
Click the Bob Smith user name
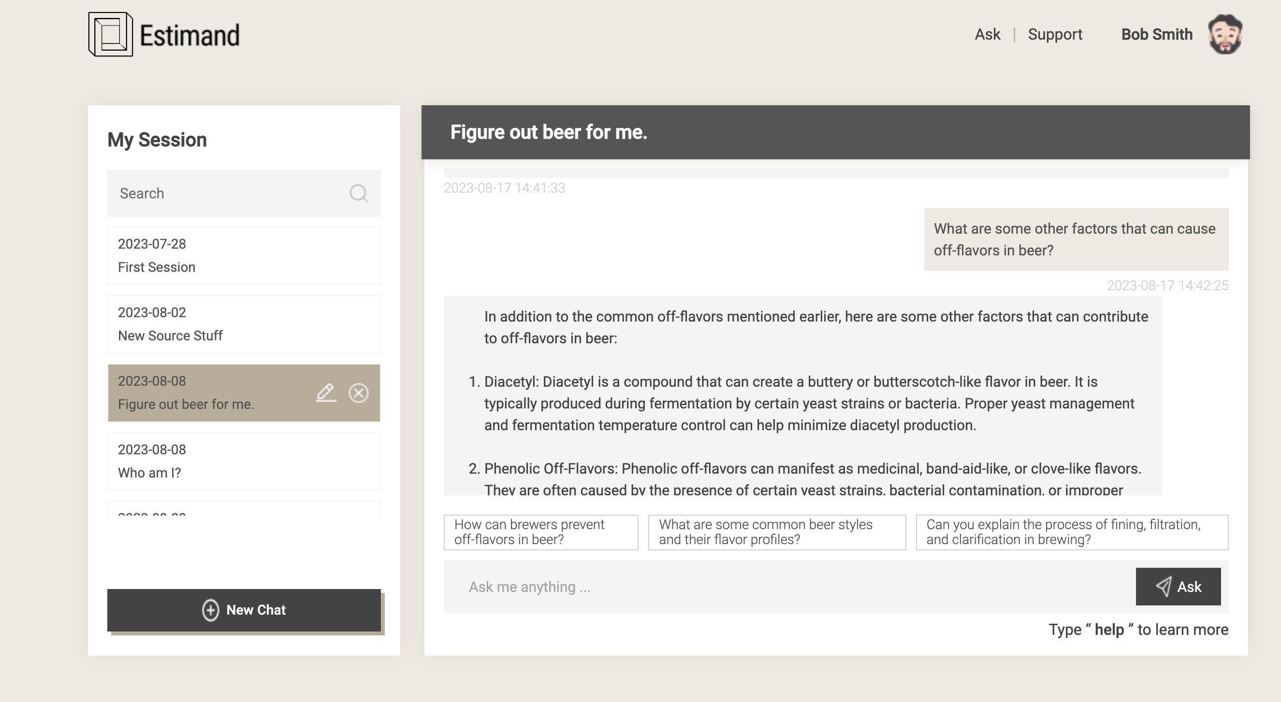click(x=1157, y=34)
